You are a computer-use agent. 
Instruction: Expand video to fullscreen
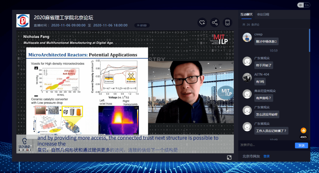tap(229, 158)
